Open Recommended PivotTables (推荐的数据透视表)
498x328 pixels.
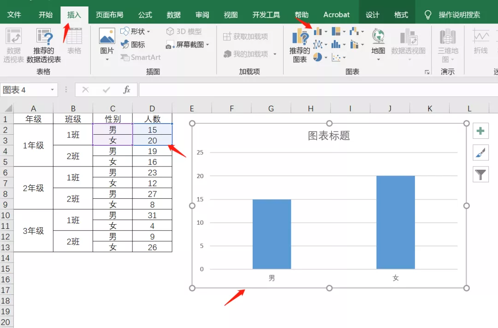(x=44, y=46)
